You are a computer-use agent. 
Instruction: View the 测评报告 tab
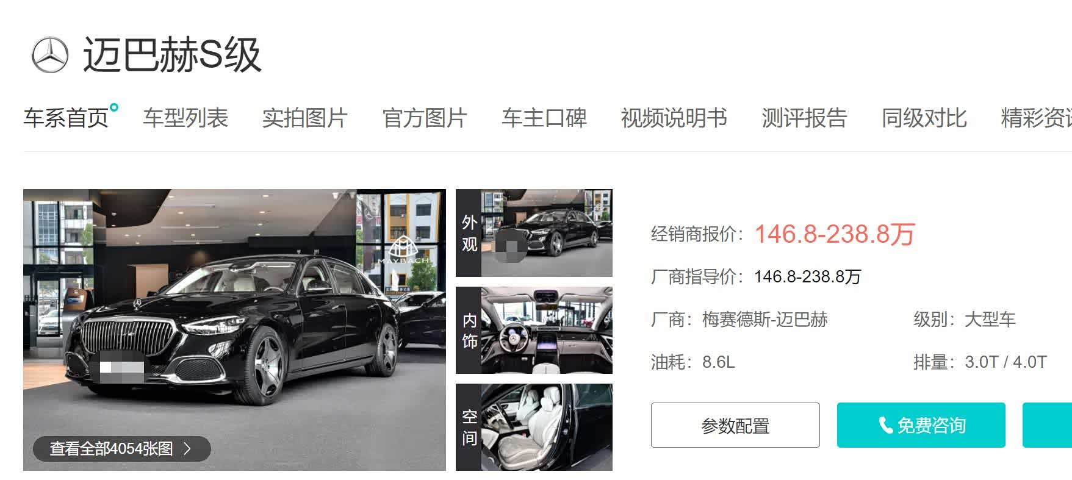point(805,118)
